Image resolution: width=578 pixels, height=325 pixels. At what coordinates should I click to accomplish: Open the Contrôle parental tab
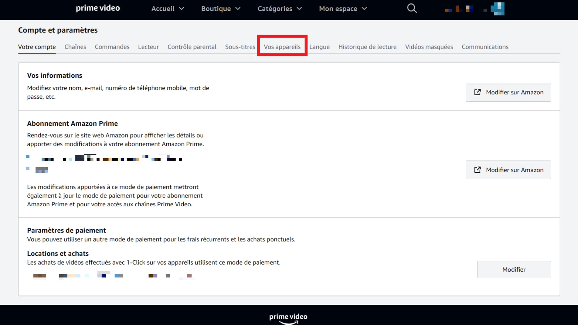(192, 47)
